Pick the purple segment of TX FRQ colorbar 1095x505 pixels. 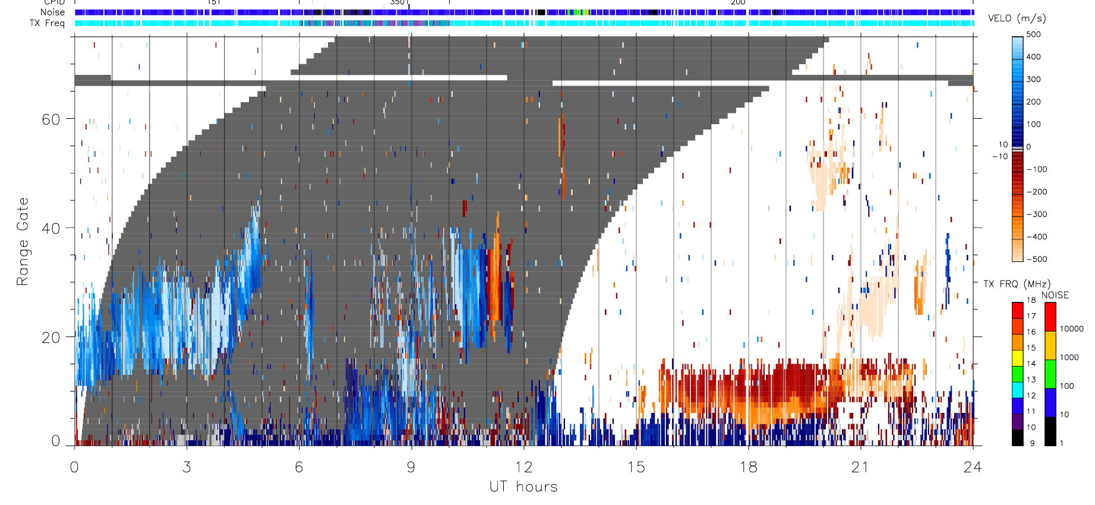pos(1018,422)
